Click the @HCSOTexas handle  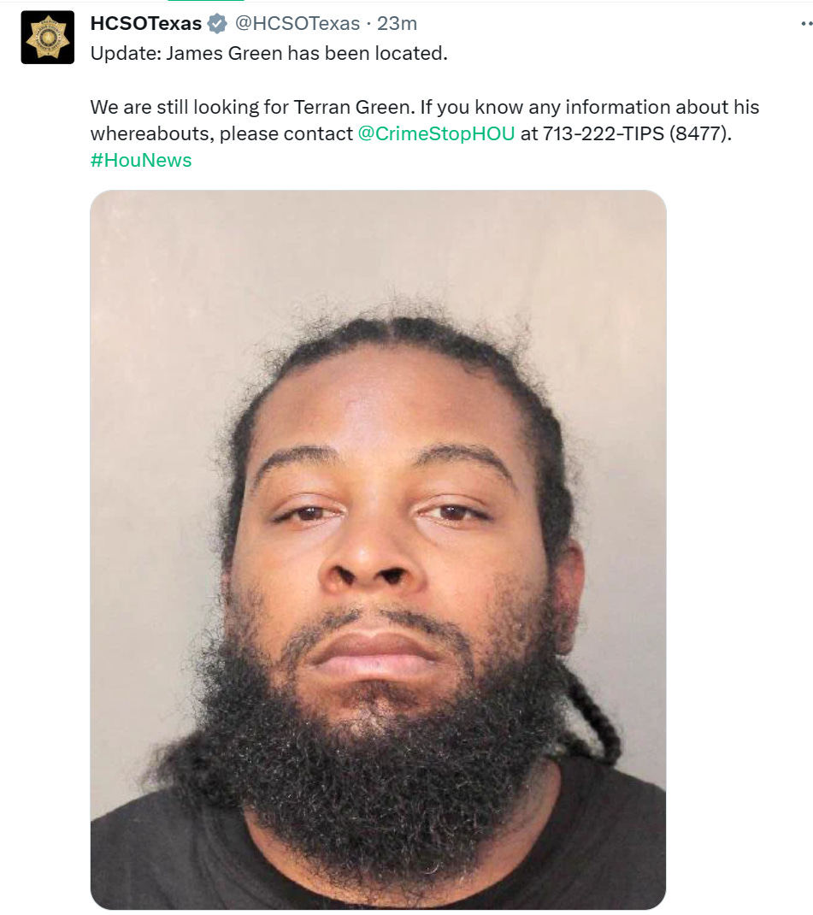tap(298, 23)
